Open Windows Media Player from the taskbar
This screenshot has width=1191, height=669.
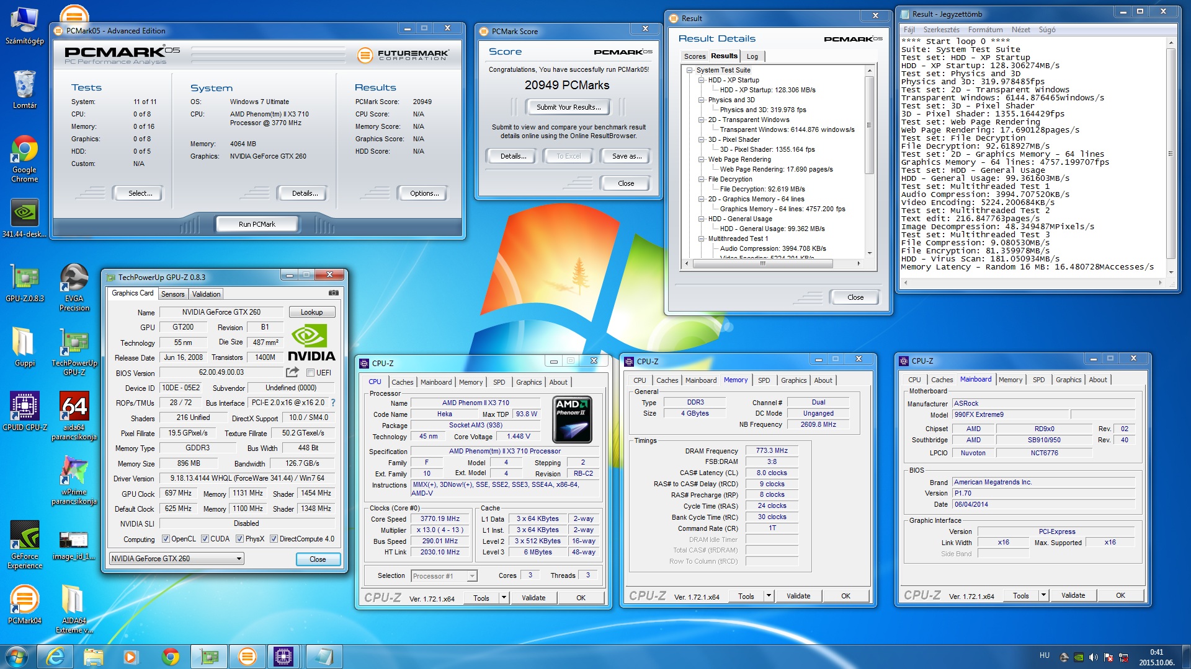coord(131,657)
